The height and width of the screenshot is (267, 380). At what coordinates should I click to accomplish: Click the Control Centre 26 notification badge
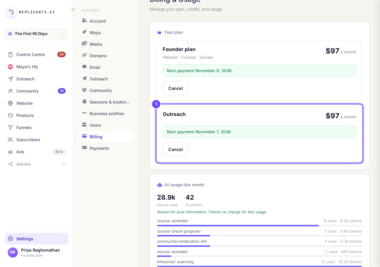tap(61, 55)
